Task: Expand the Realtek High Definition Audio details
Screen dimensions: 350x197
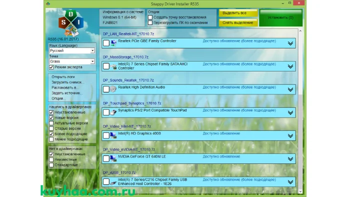Action: coord(290,89)
